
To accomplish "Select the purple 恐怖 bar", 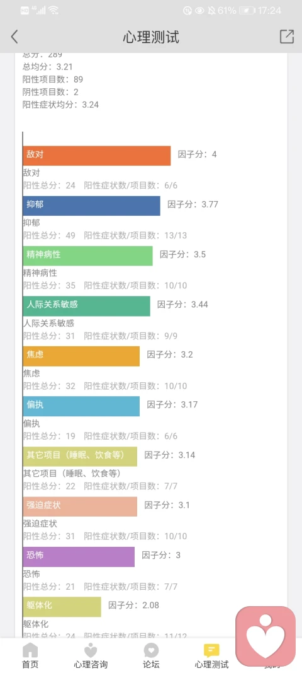I will (x=79, y=557).
